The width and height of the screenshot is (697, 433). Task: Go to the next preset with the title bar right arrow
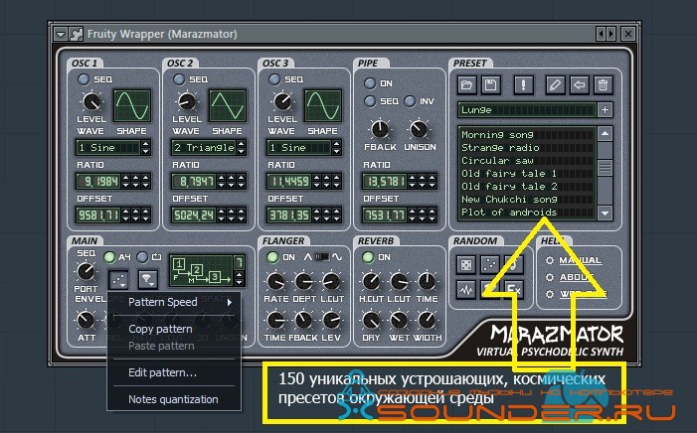pyautogui.click(x=610, y=34)
